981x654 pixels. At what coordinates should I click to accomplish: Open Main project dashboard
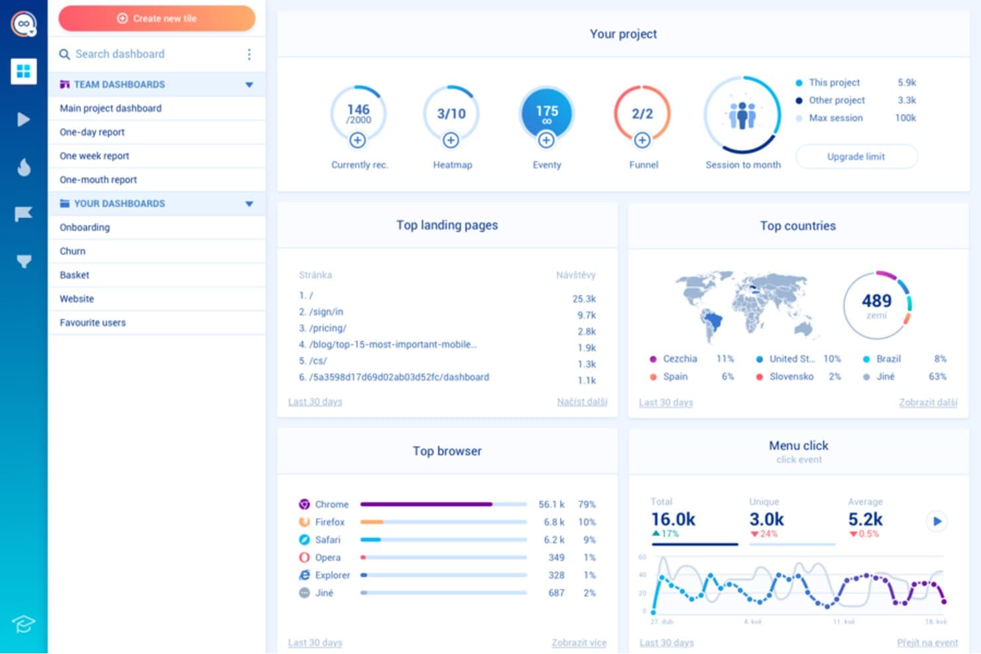(x=156, y=108)
